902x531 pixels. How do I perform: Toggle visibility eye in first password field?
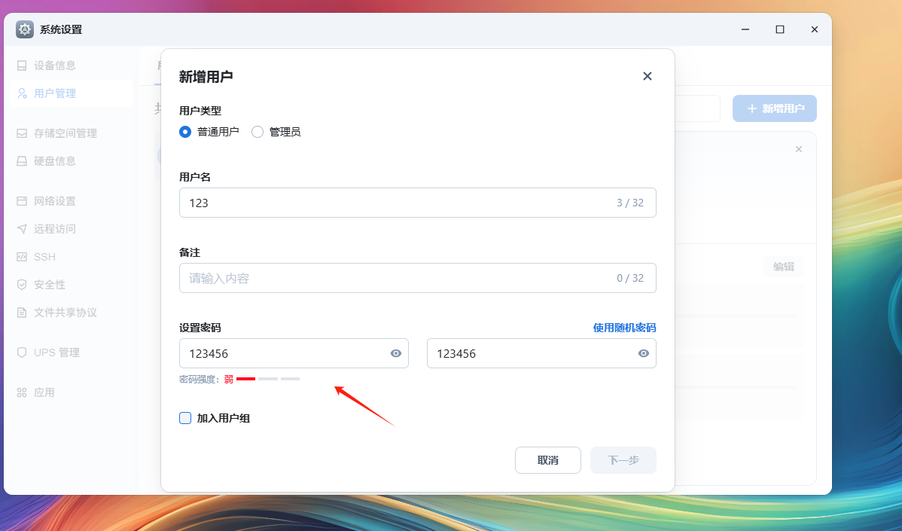click(396, 353)
